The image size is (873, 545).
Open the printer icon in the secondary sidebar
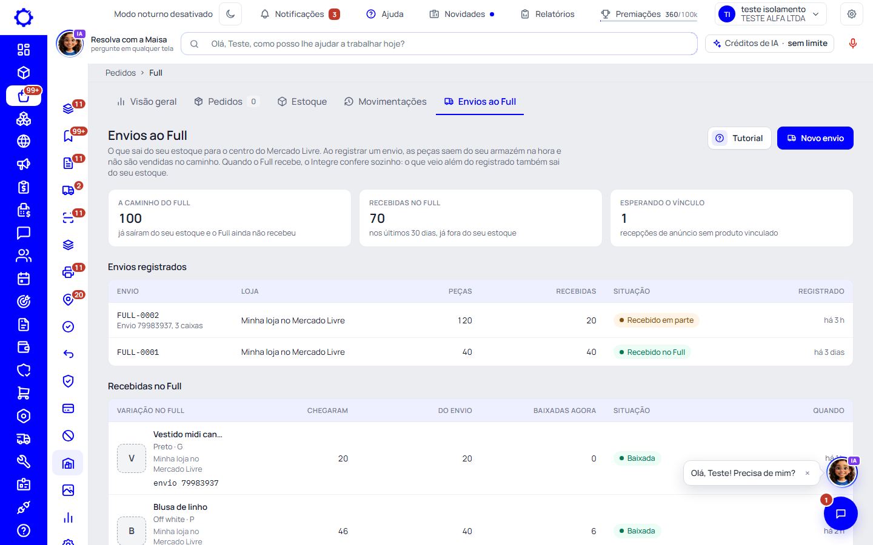pos(69,272)
